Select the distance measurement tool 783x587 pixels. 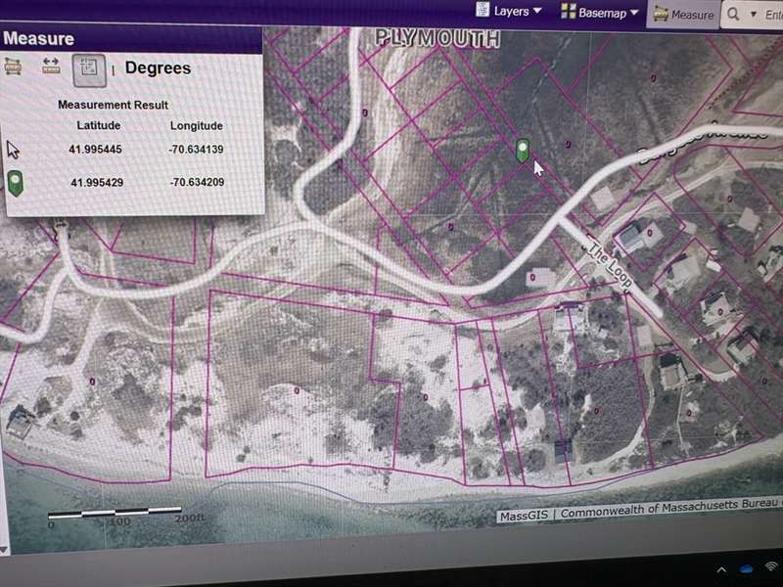[51, 67]
